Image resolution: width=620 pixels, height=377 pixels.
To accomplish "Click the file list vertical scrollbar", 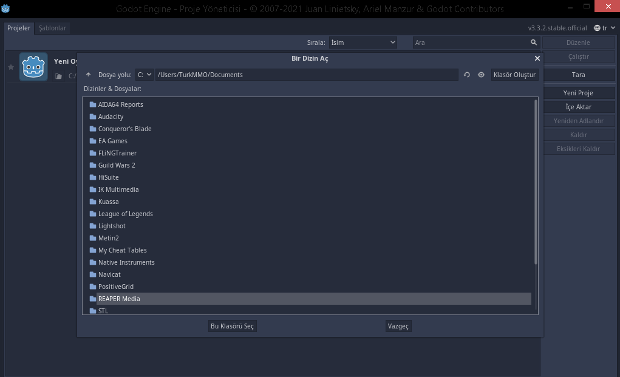I will [536, 182].
